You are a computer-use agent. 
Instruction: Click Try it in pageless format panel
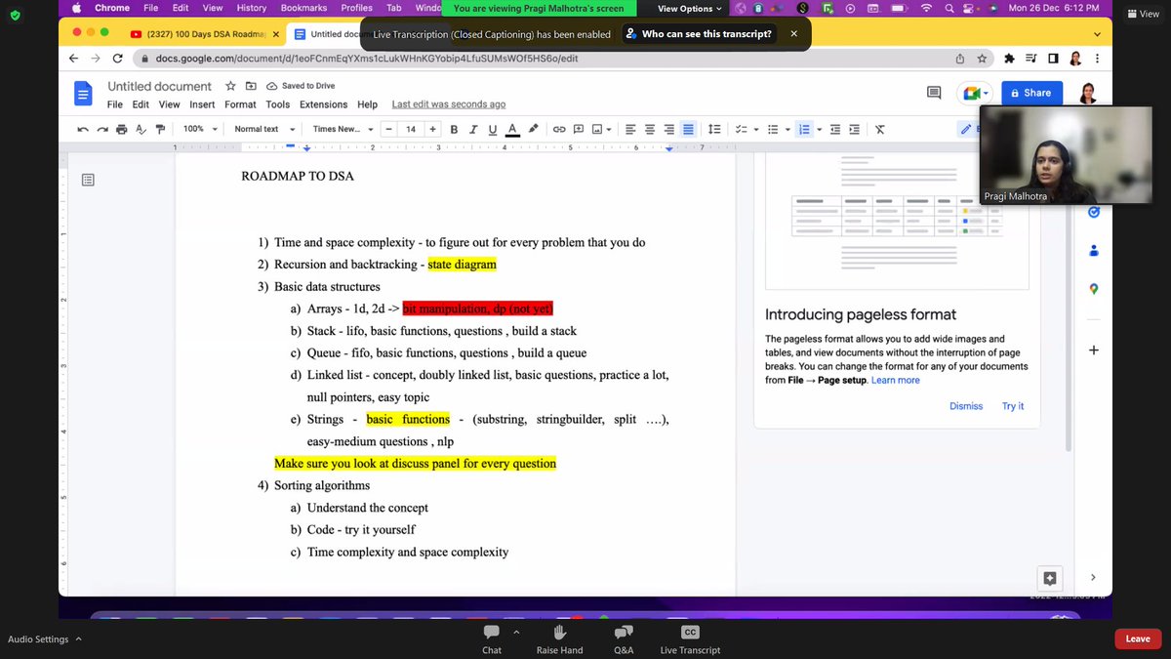pos(1013,406)
